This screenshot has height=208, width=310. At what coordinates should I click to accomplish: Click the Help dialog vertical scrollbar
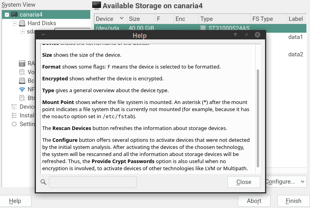[258, 118]
